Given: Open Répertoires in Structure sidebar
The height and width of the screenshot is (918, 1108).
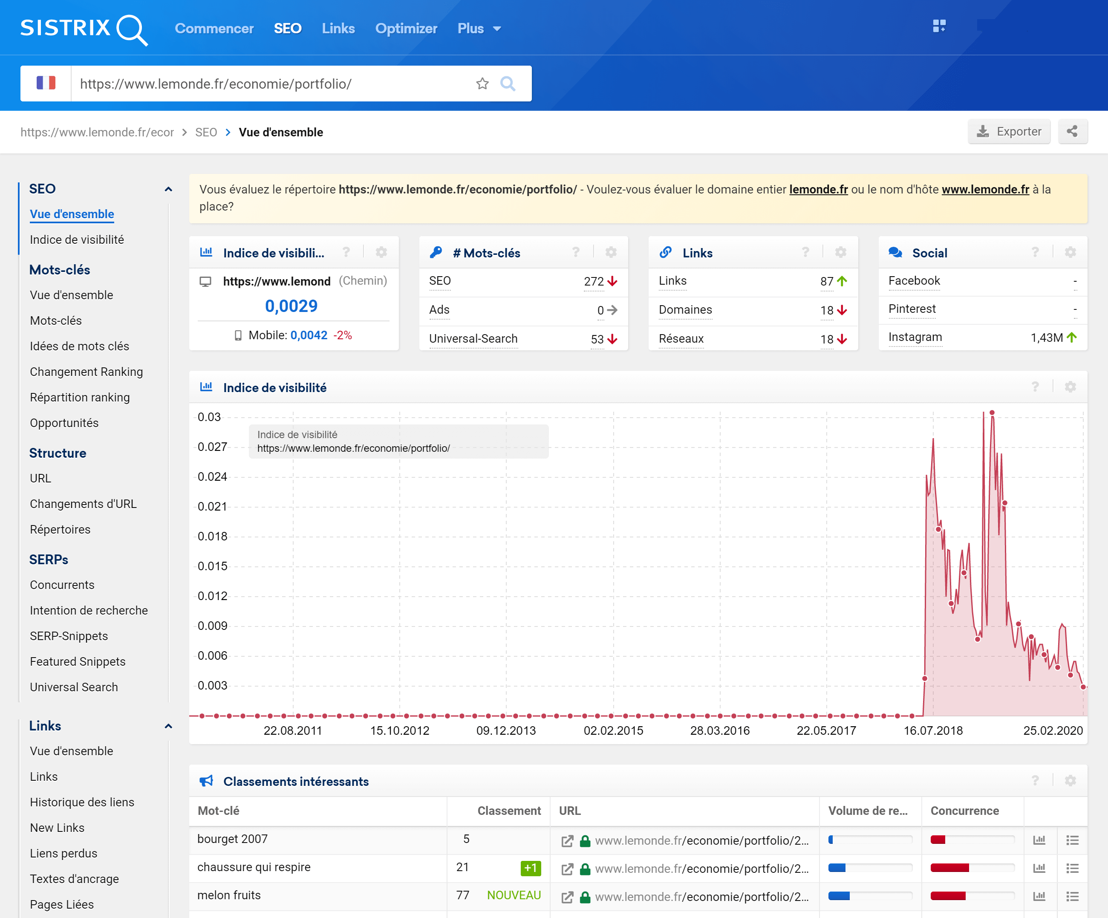Looking at the screenshot, I should 60,529.
